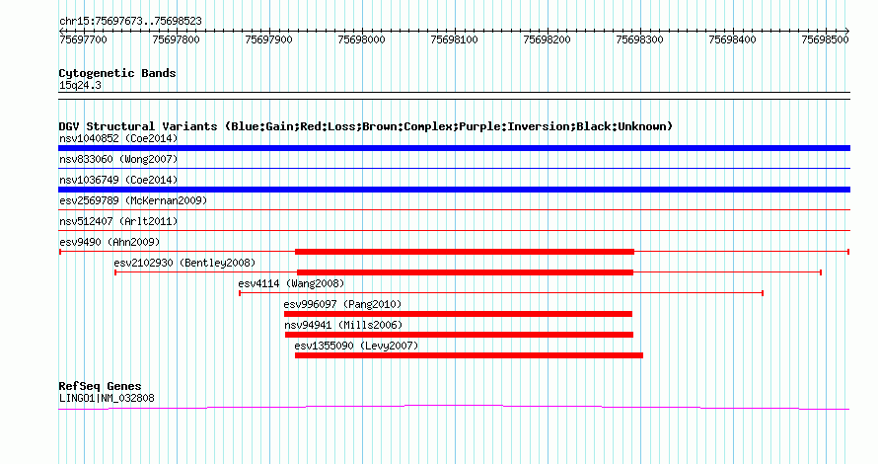878x464 pixels.
Task: Click the 75697900 ruler tick label
Action: (x=268, y=39)
